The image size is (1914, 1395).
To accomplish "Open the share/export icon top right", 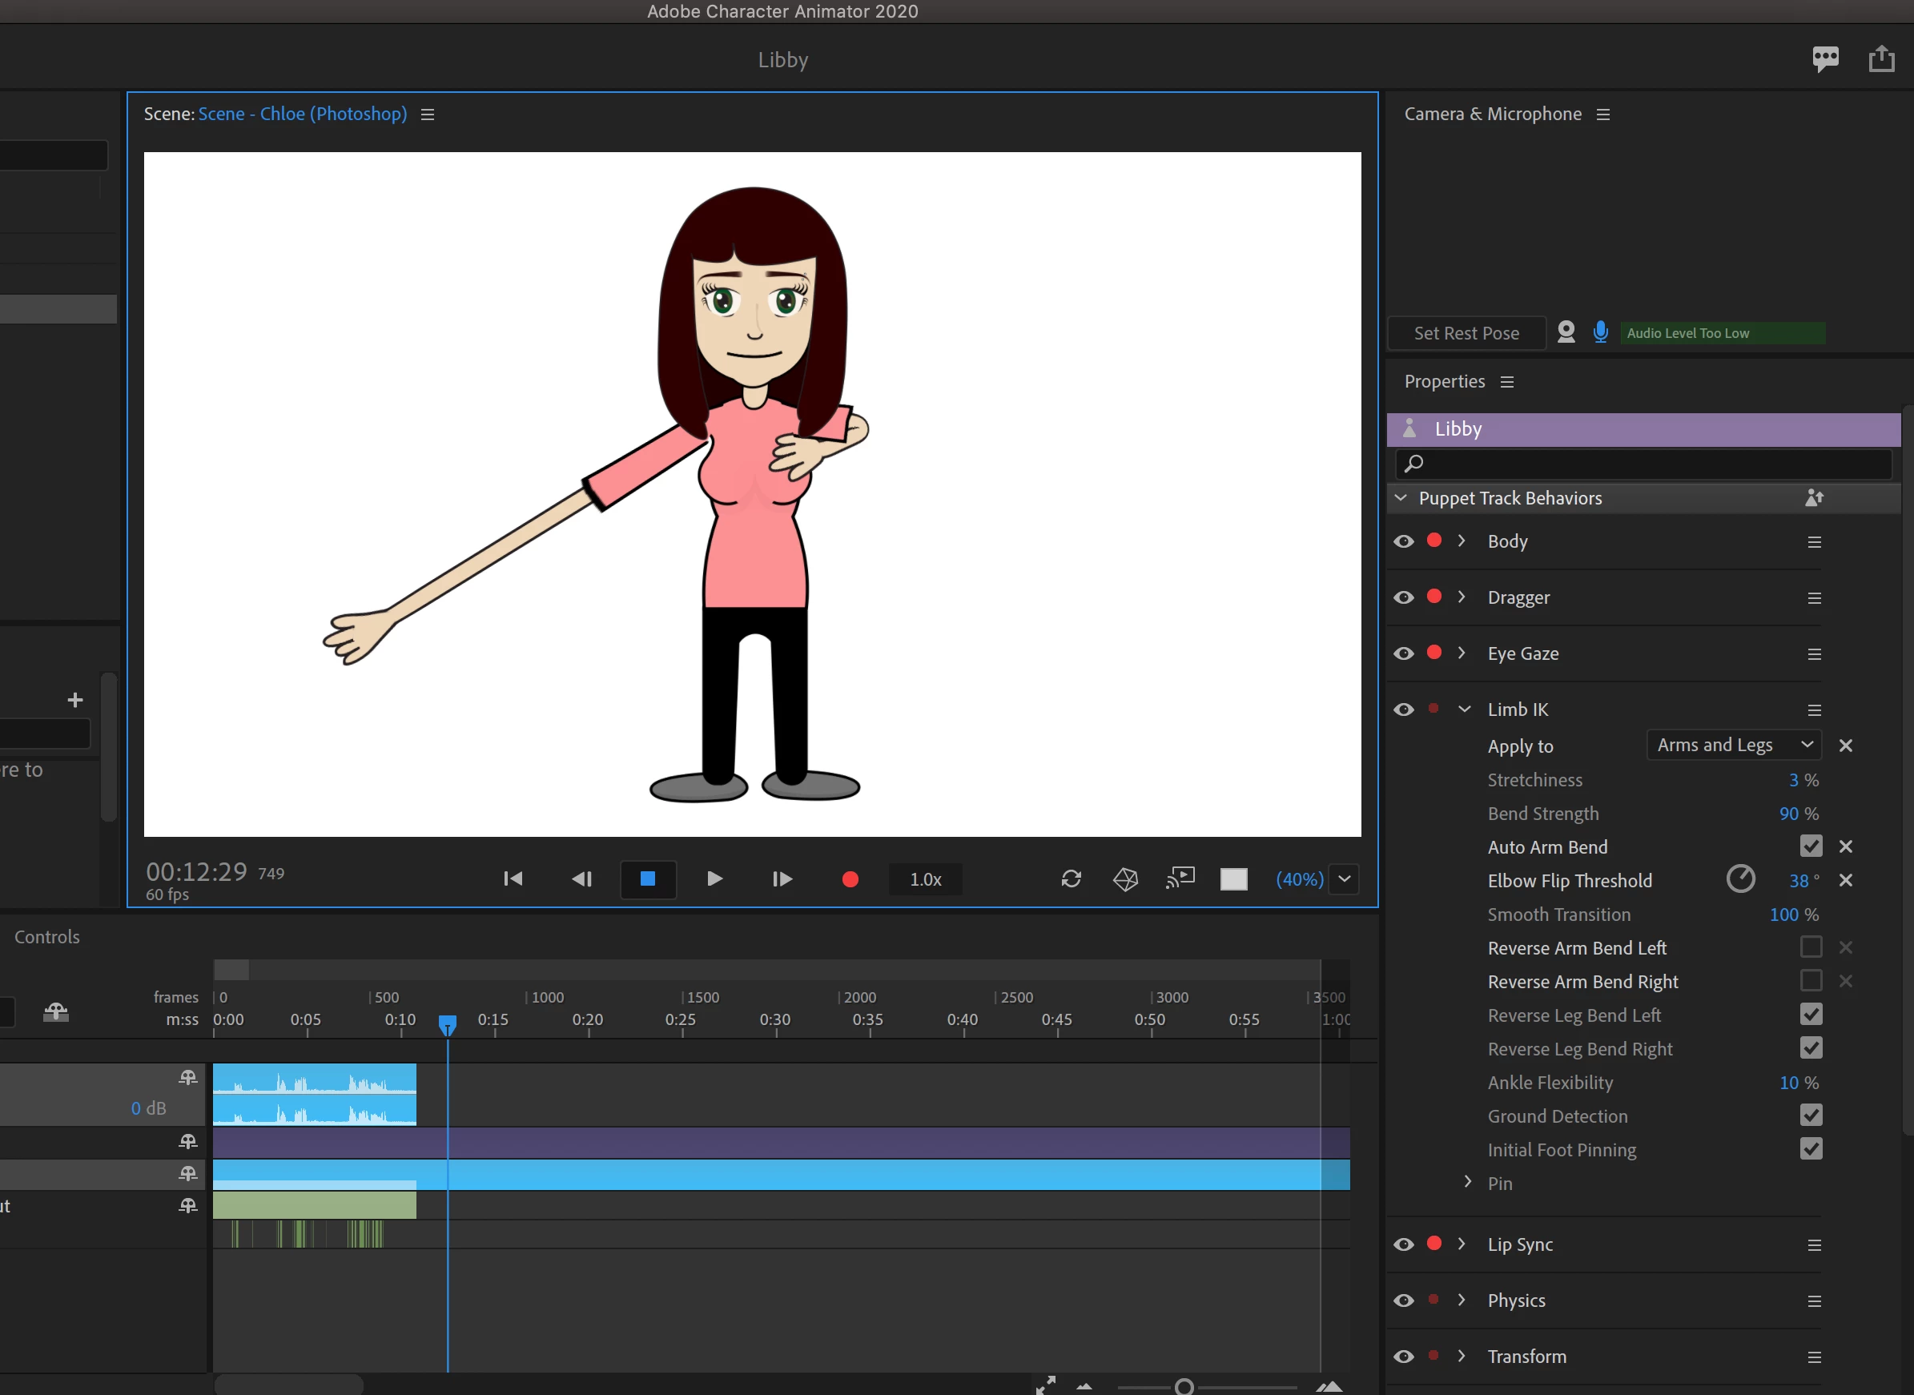I will point(1881,59).
